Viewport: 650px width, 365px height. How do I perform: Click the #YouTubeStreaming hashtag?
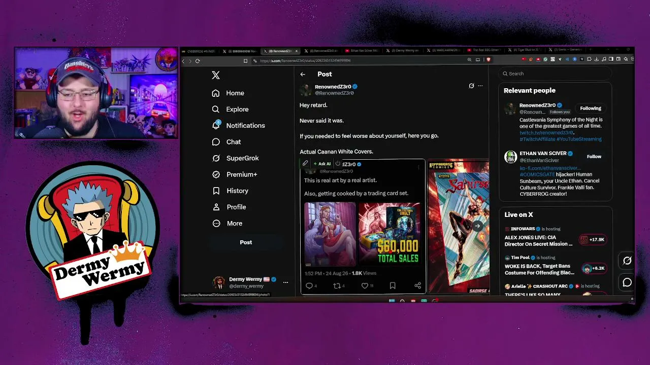tap(579, 139)
